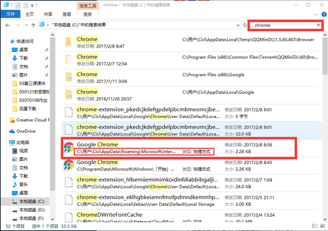328x231 pixels.
Task: Go forward with the right arrow button
Action: coord(18,25)
